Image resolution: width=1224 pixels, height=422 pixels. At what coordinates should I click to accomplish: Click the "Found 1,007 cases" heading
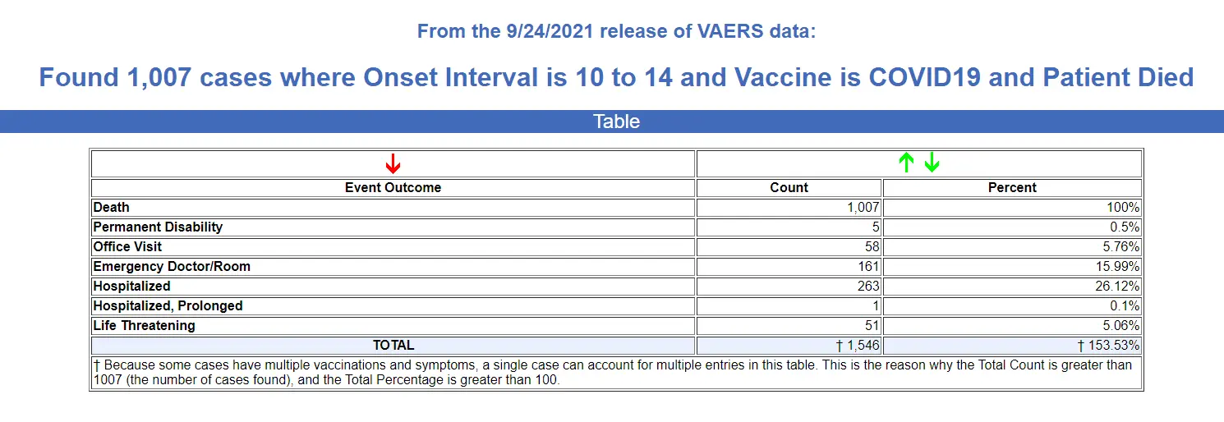click(616, 78)
